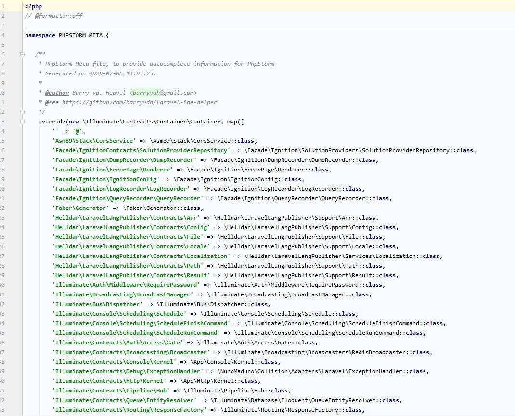
Task: Click the 'Asm89\Stack\CorsService' string key
Action: coord(94,141)
